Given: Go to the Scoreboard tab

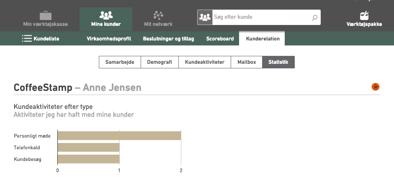Looking at the screenshot, I should pos(220,39).
